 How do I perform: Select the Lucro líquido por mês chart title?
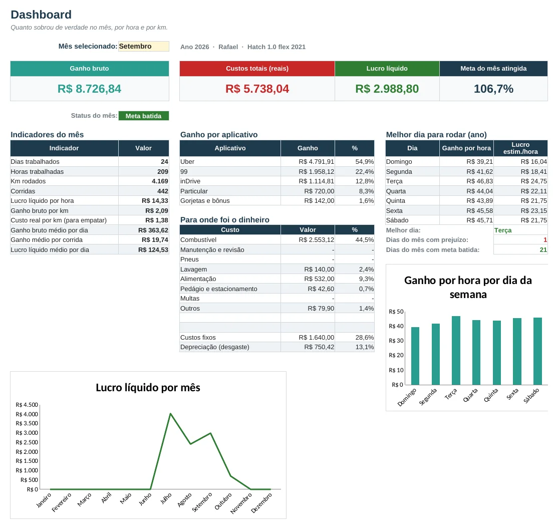[148, 387]
